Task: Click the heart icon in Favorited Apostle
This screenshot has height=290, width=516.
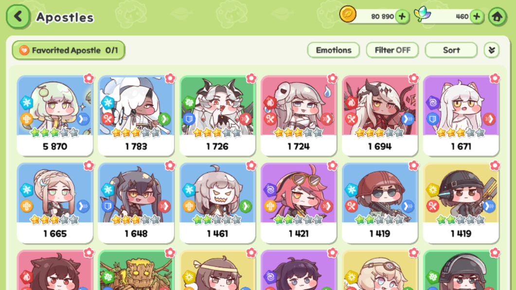Action: (x=24, y=51)
